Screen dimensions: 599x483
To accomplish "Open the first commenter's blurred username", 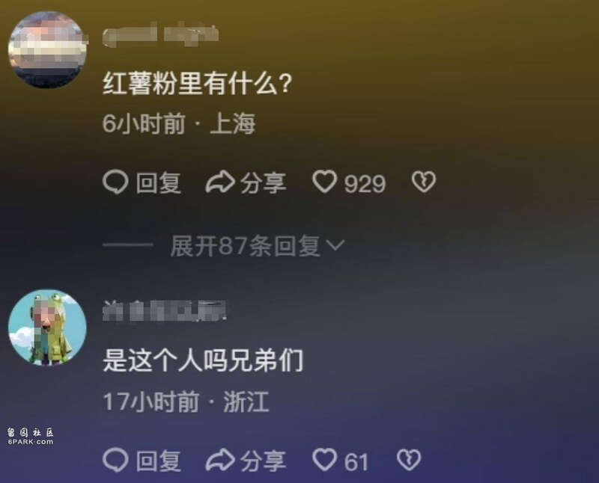I will pos(160,34).
